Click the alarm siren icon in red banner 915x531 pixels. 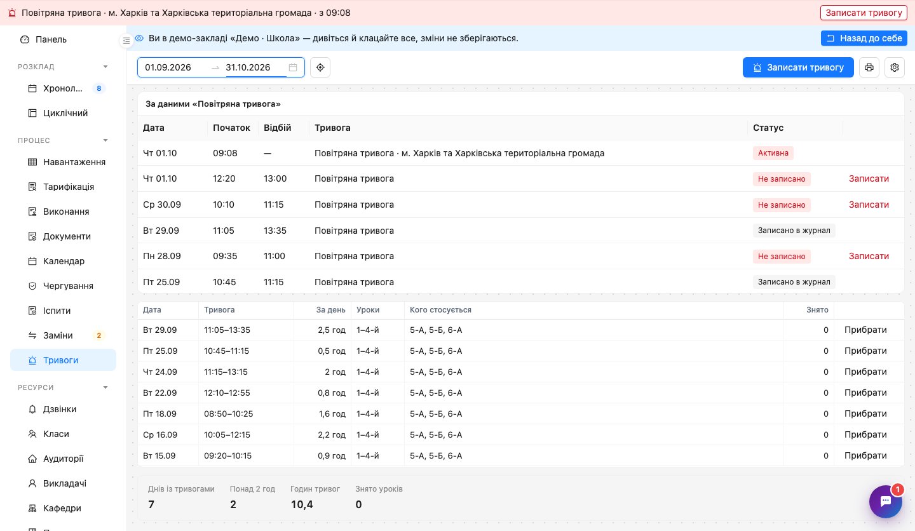tap(12, 13)
